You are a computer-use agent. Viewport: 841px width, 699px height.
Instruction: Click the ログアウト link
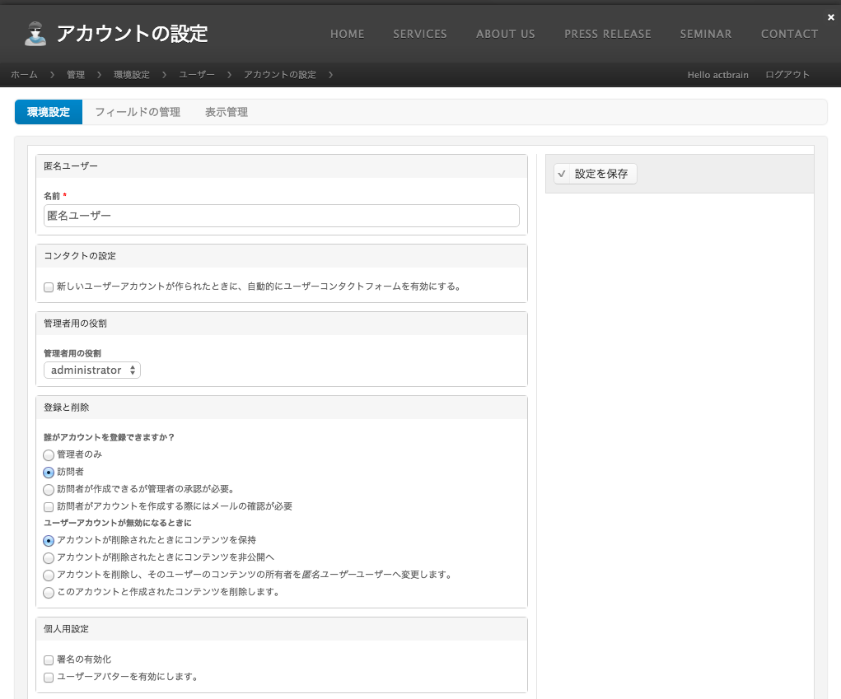[787, 74]
